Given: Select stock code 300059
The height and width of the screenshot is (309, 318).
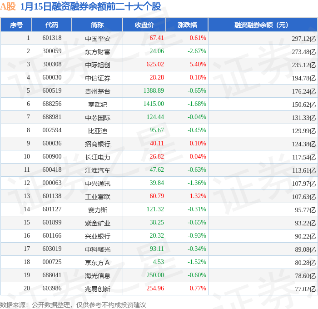Looking at the screenshot, I should pyautogui.click(x=52, y=51).
